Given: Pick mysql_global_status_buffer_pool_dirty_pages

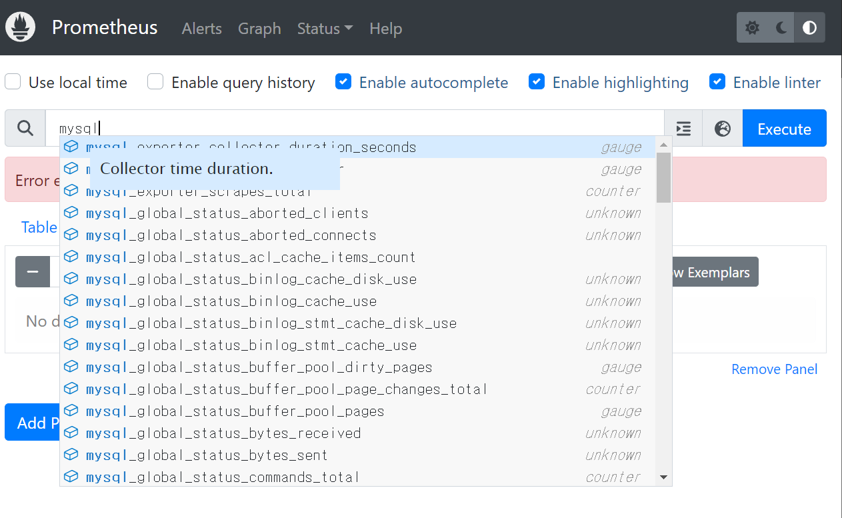Looking at the screenshot, I should point(358,367).
